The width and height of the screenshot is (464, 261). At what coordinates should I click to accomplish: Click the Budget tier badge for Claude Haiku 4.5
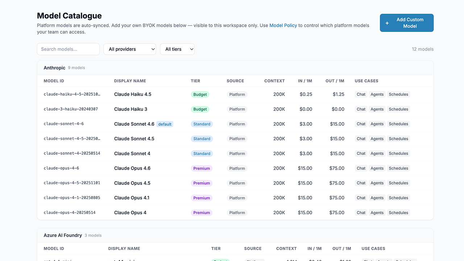(200, 95)
